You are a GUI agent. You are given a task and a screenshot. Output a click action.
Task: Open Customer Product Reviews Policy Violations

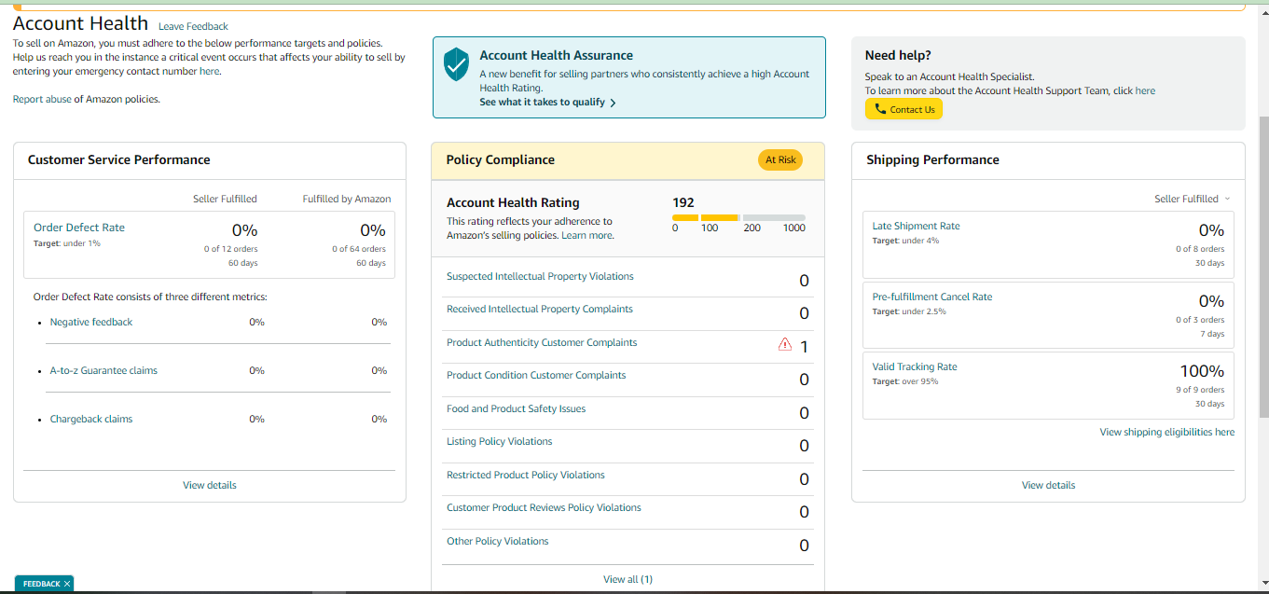pos(544,507)
